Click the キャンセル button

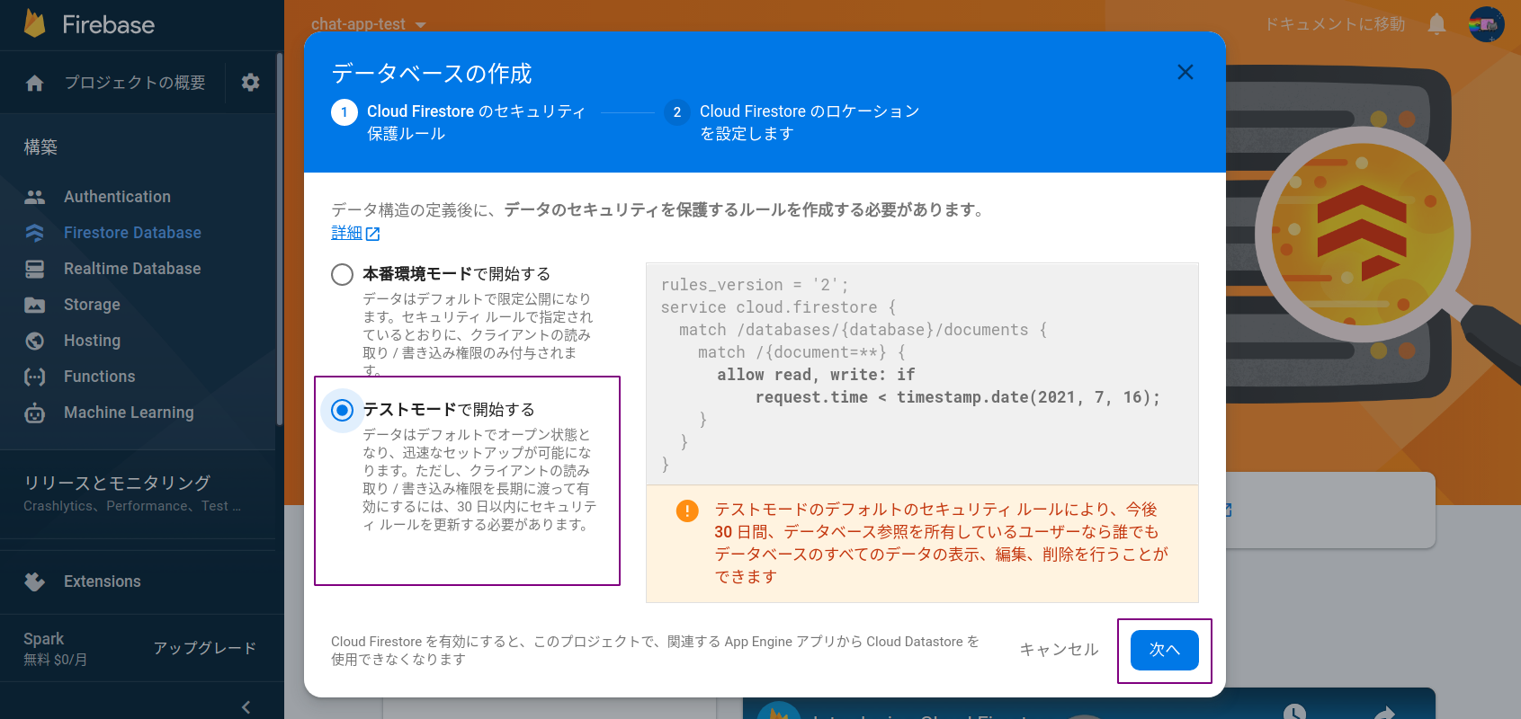(x=1059, y=650)
